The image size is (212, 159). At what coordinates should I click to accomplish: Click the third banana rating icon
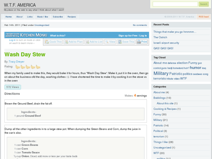pyautogui.click(x=28, y=67)
